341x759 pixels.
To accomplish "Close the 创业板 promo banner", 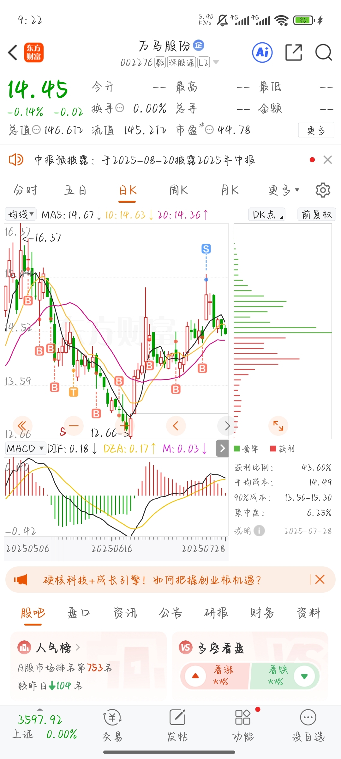I will point(320,579).
